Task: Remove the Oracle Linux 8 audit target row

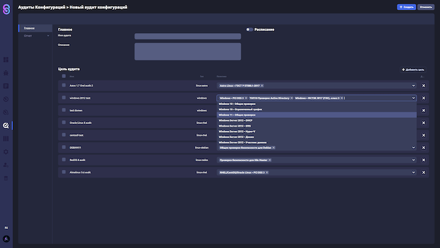Action: [424, 123]
